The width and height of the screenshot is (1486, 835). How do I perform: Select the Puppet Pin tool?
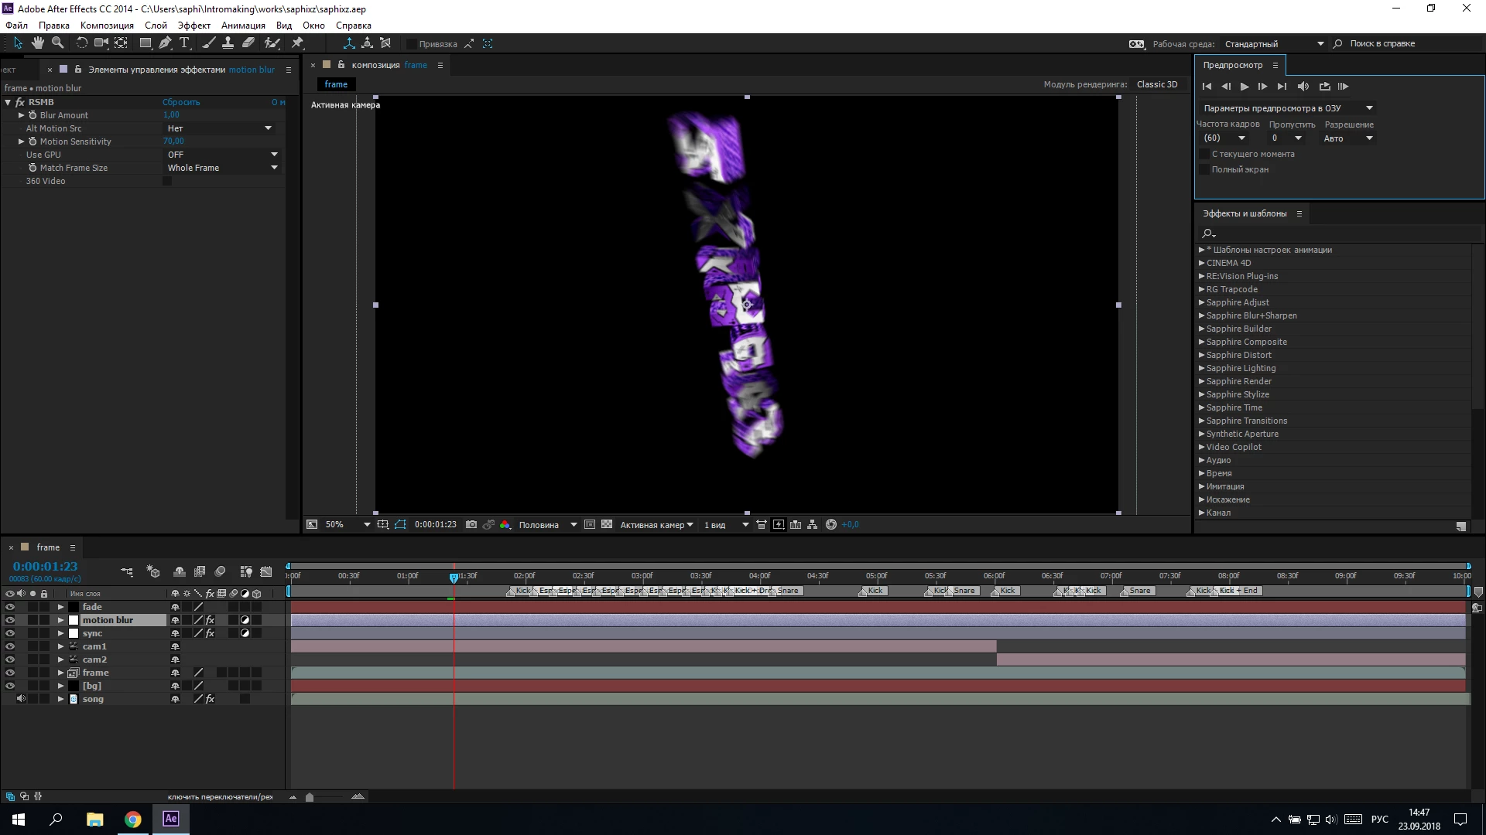[297, 43]
